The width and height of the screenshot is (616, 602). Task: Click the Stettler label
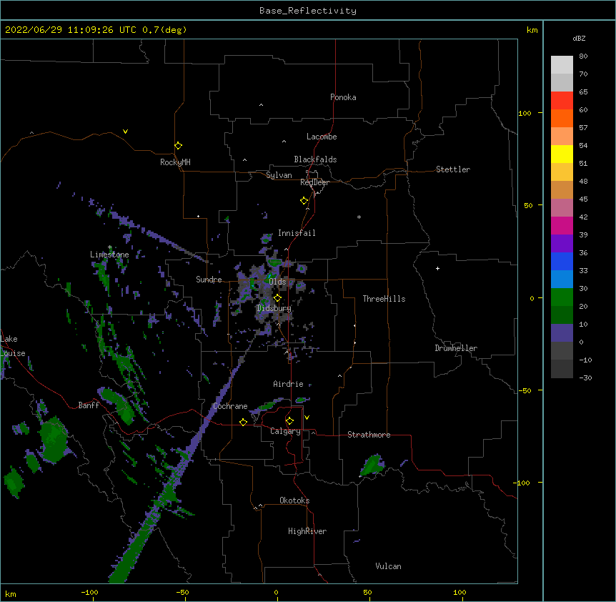[x=453, y=169]
